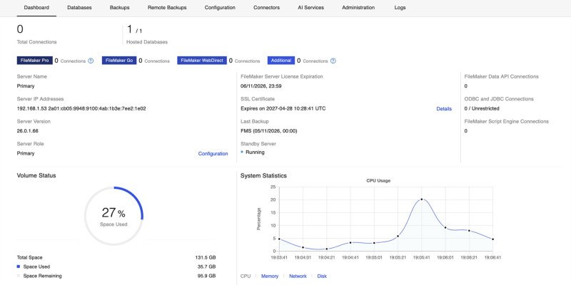Show the Disk statistics chart
This screenshot has height=285, width=571.
[x=322, y=276]
